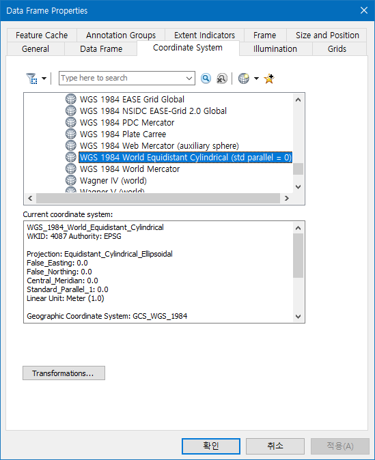Click coordinate list horizontal scroll left arrow
The image size is (375, 460).
[x=30, y=199]
